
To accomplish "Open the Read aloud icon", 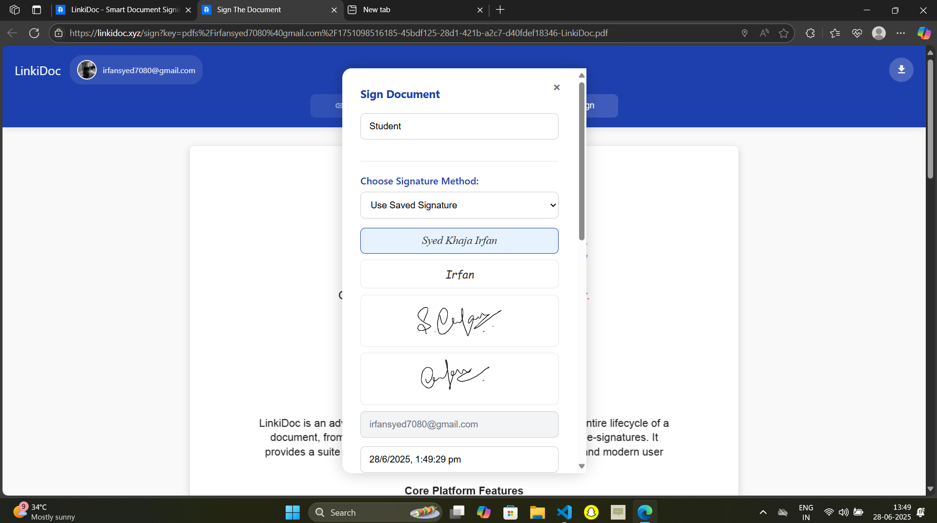I will [764, 33].
